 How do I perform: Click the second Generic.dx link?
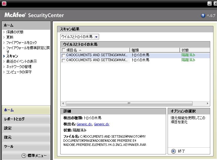pyautogui.click(x=101, y=124)
